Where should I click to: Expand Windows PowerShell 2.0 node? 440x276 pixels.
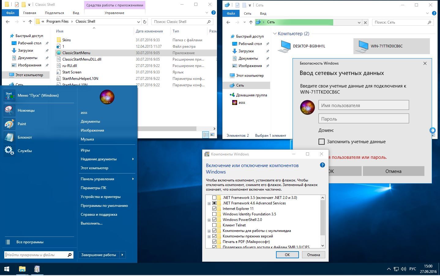[209, 220]
